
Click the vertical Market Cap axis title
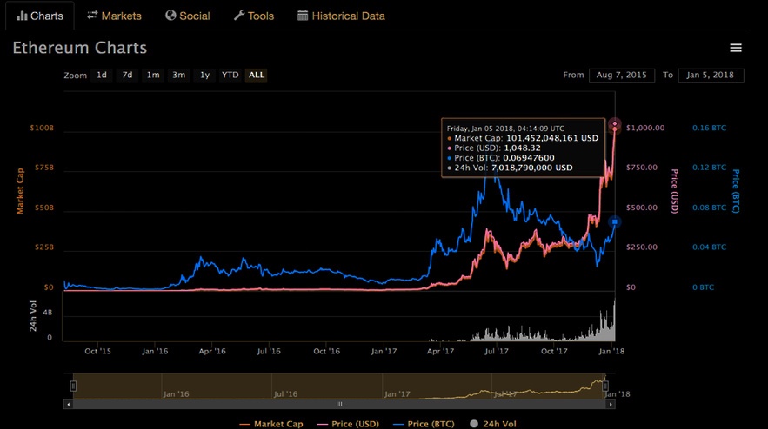[x=20, y=191]
